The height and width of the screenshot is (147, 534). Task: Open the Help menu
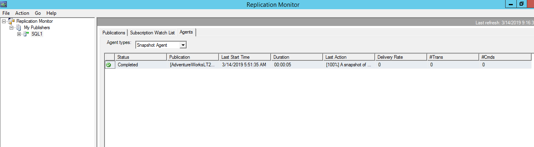pyautogui.click(x=51, y=13)
